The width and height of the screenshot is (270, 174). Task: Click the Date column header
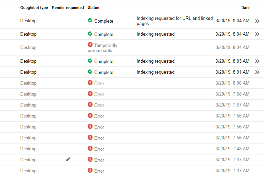[245, 8]
